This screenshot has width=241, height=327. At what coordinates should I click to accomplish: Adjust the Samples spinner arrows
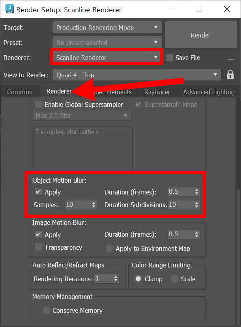point(94,205)
